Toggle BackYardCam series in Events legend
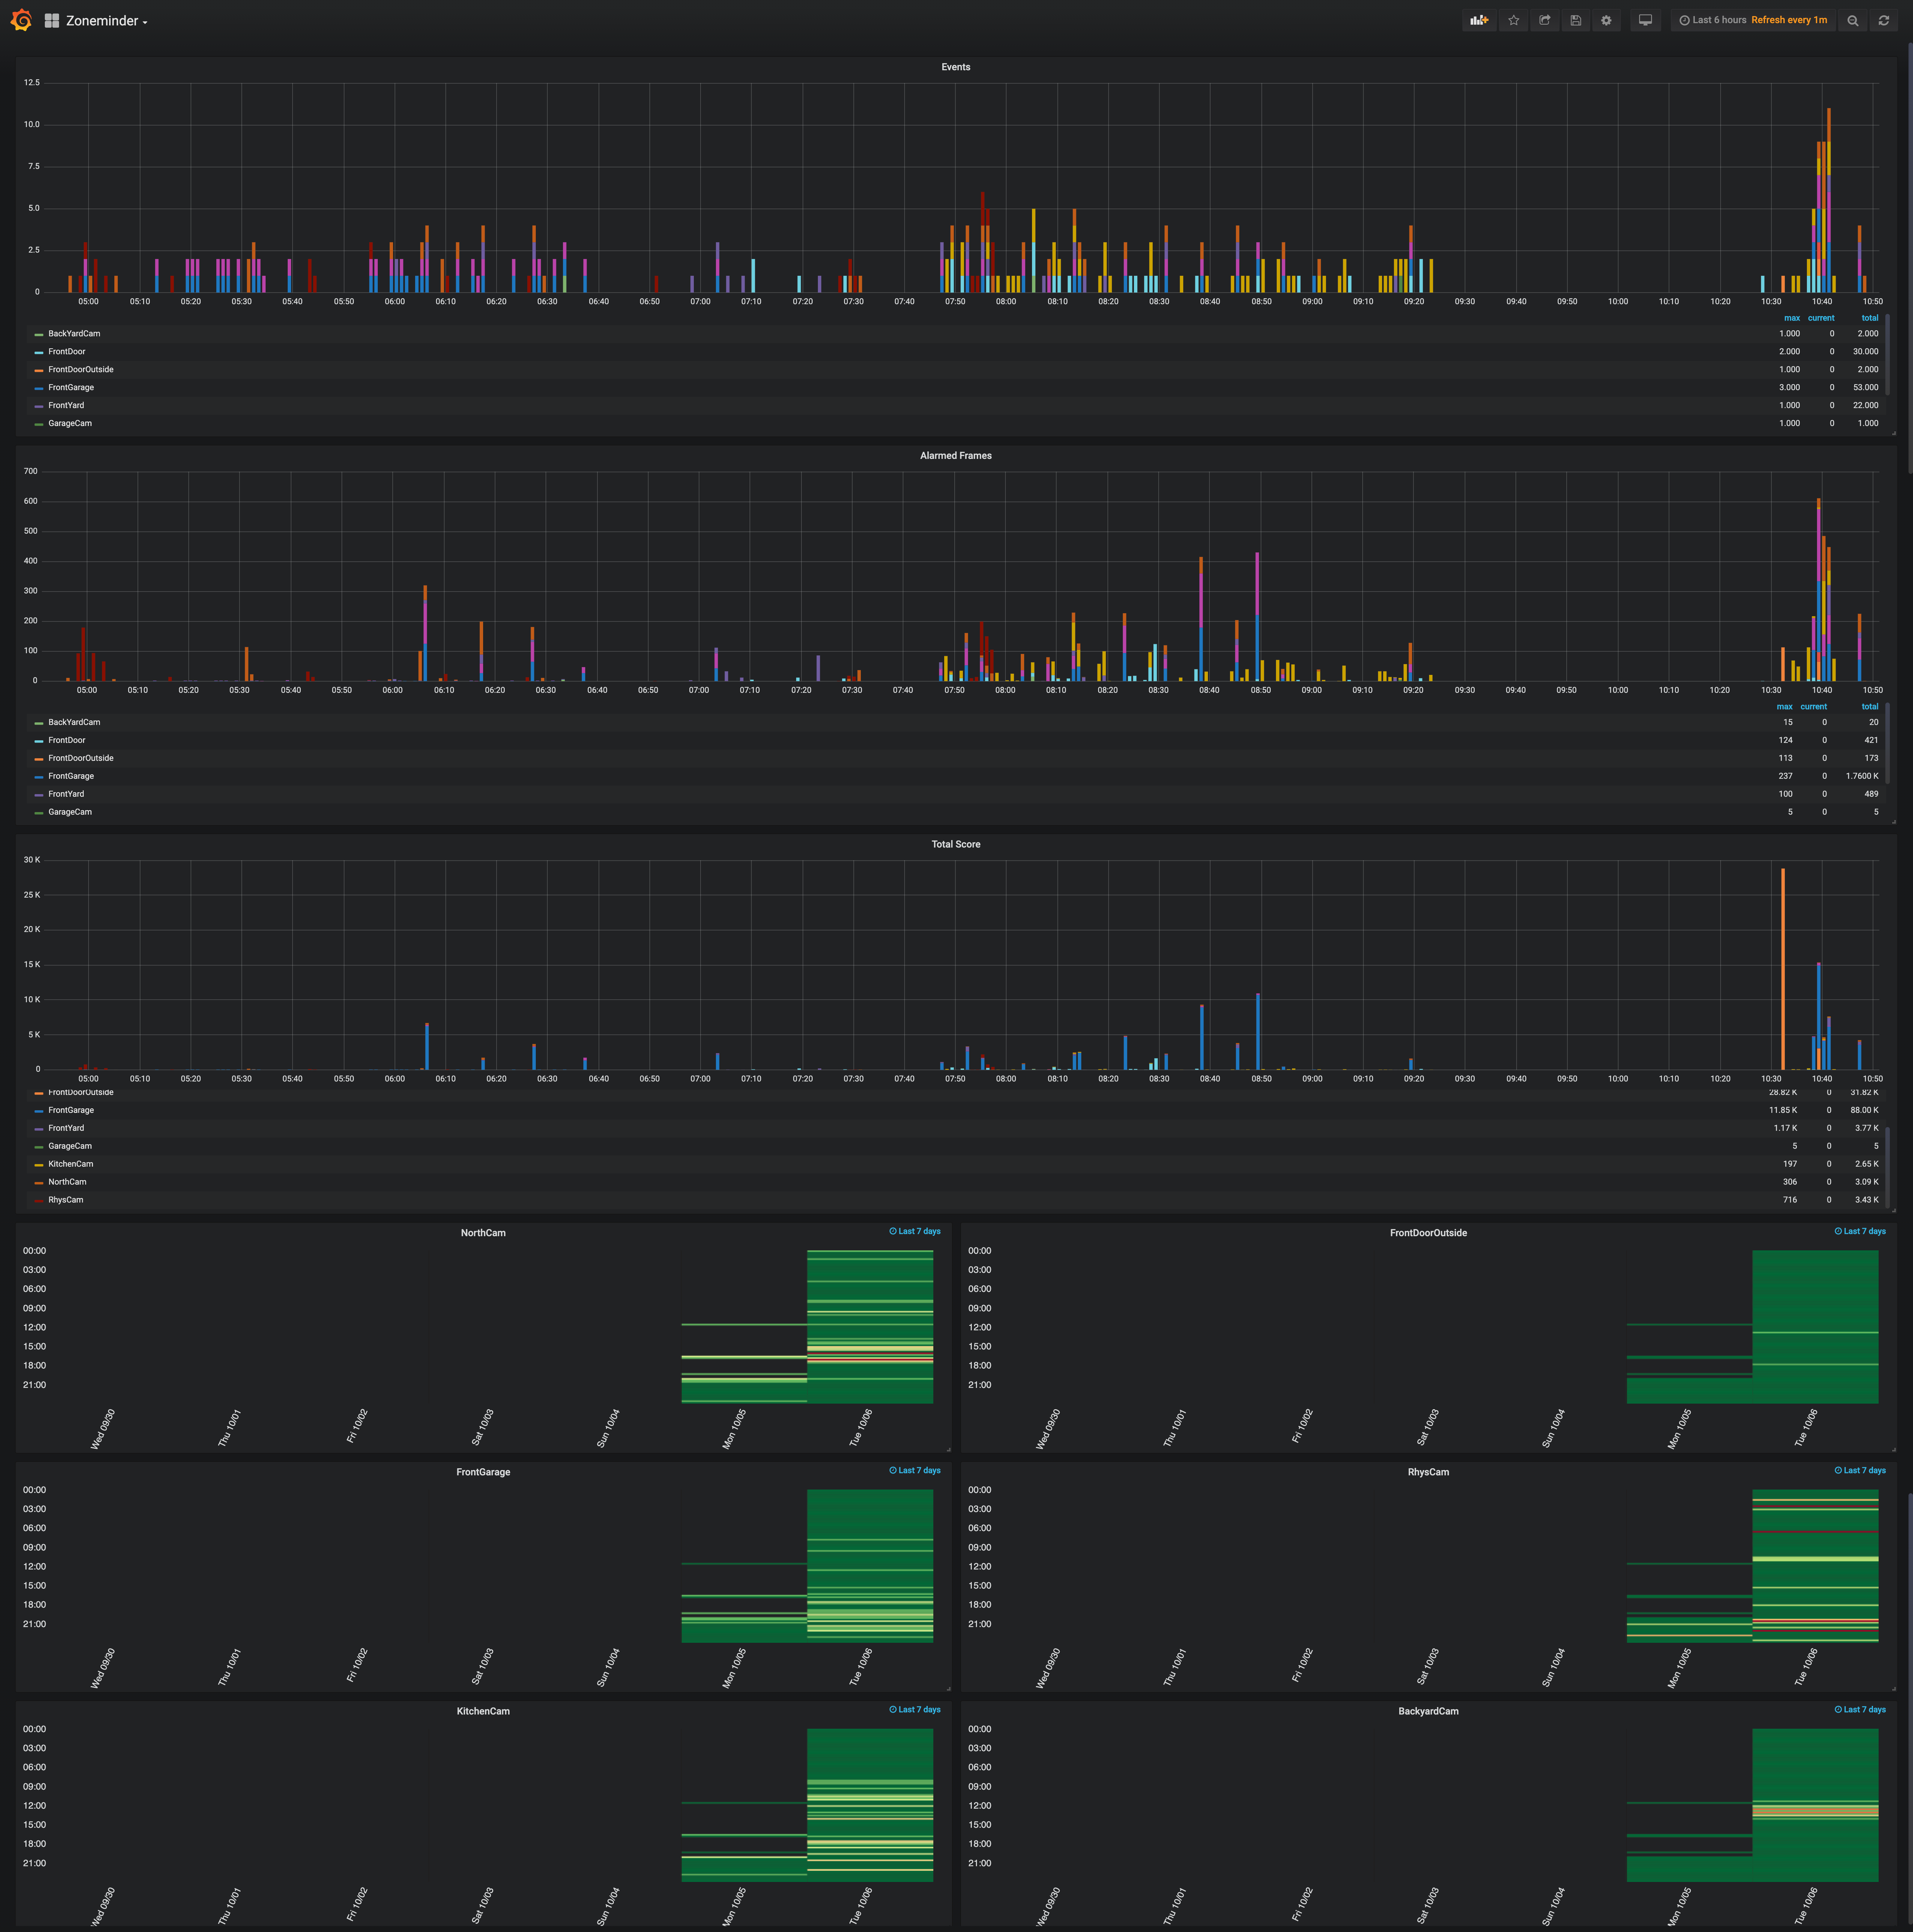 tap(74, 334)
